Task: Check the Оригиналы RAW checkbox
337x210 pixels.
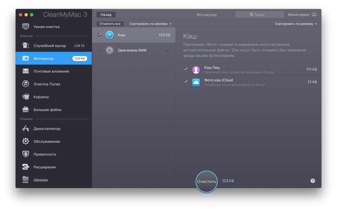Action: point(99,50)
